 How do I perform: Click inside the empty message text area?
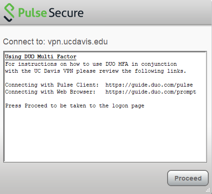105,134
